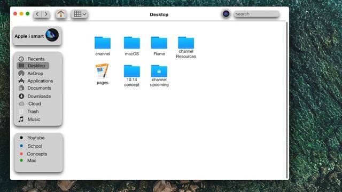Select the pages document icon

[x=102, y=71]
